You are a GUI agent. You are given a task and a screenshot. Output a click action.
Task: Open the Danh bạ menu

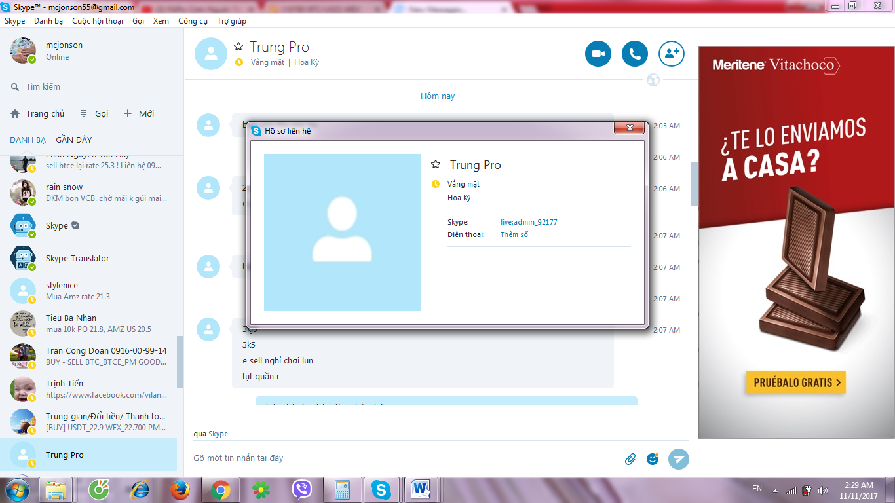48,21
